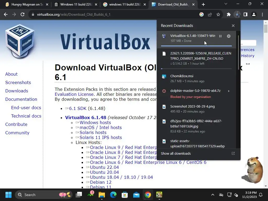268x201 pixels.
Task: Open the Screenshots sidebar link
Action: coord(18,82)
